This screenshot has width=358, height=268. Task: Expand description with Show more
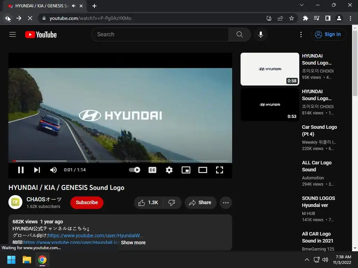coord(133,243)
